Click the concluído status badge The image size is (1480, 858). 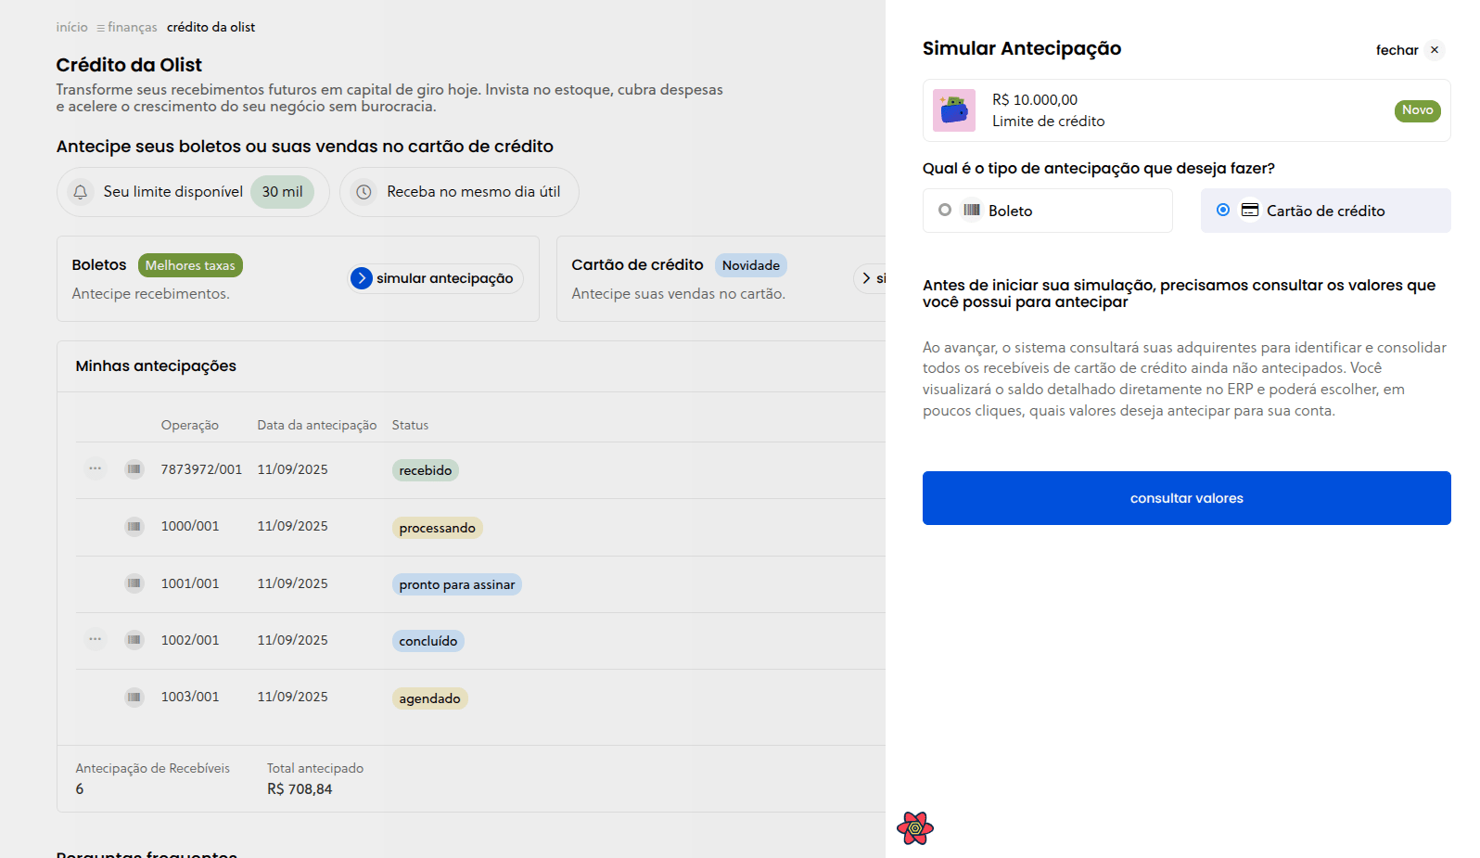(427, 641)
